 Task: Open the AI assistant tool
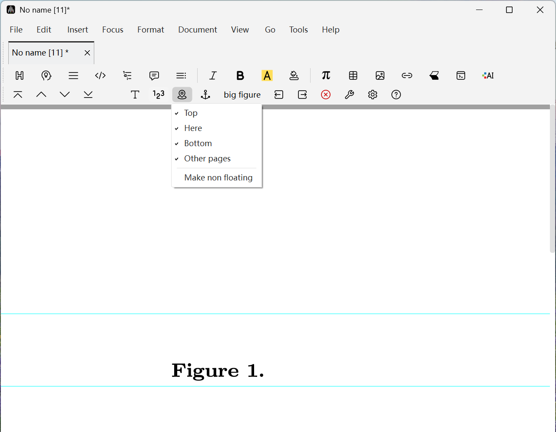(488, 75)
